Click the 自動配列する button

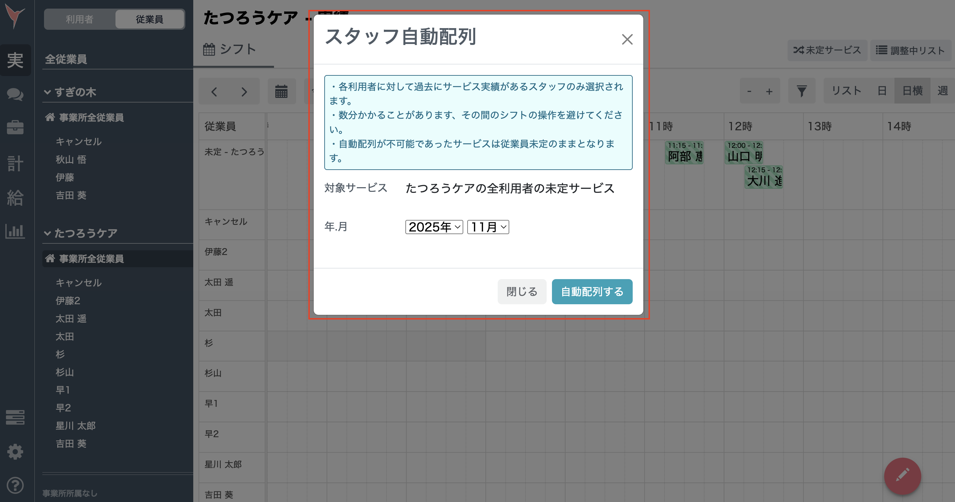click(x=592, y=292)
